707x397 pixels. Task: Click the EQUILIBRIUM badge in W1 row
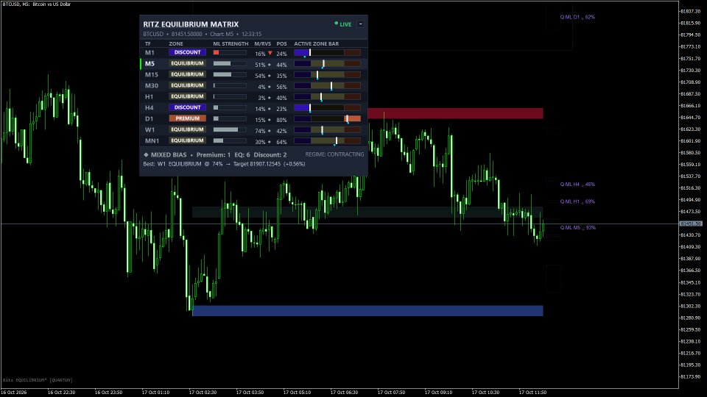pyautogui.click(x=188, y=129)
